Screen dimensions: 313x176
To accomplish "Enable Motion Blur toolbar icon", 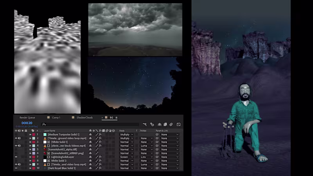I will point(171,124).
